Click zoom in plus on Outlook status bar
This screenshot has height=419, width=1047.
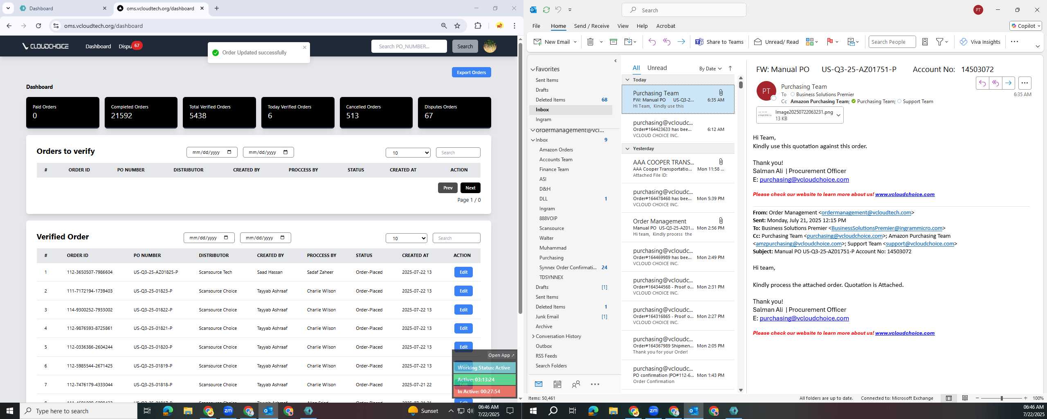(1025, 398)
